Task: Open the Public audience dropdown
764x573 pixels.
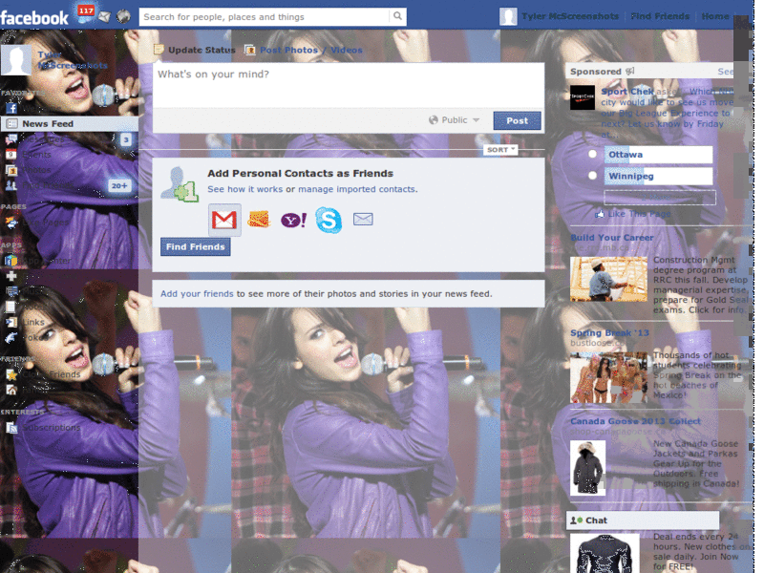Action: coord(455,120)
